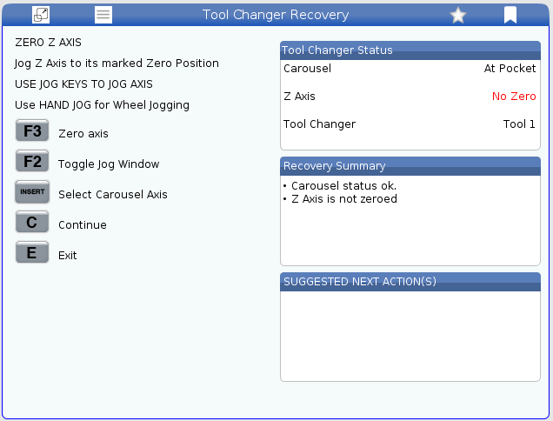Click the red No Zero status value
This screenshot has height=421, width=553.
pos(514,97)
